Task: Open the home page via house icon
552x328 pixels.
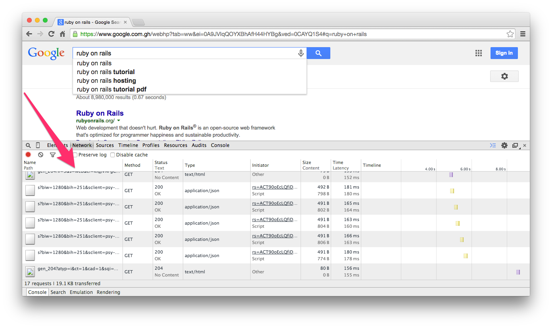Action: (62, 34)
